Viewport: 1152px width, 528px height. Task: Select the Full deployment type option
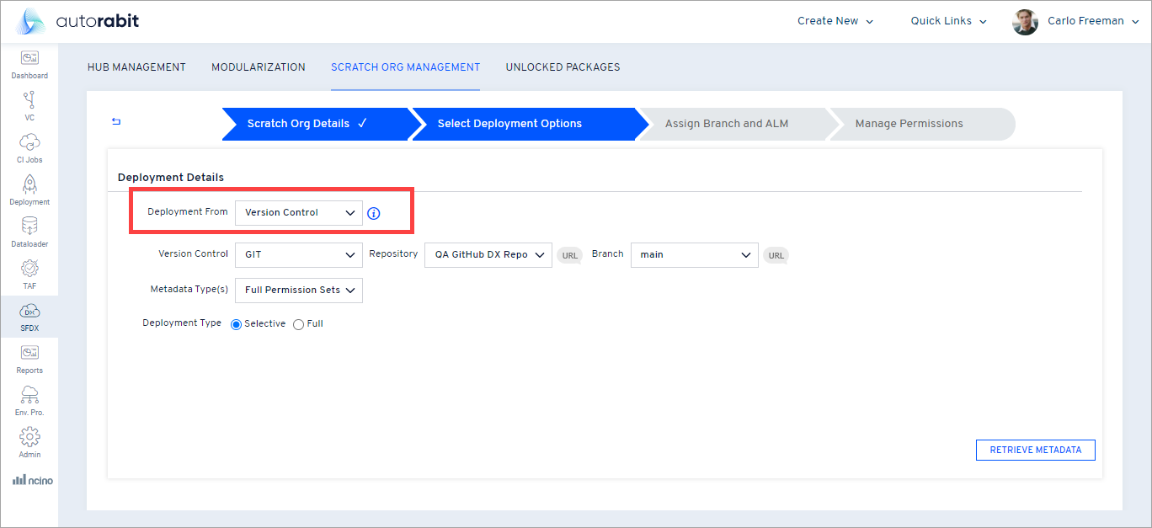298,323
